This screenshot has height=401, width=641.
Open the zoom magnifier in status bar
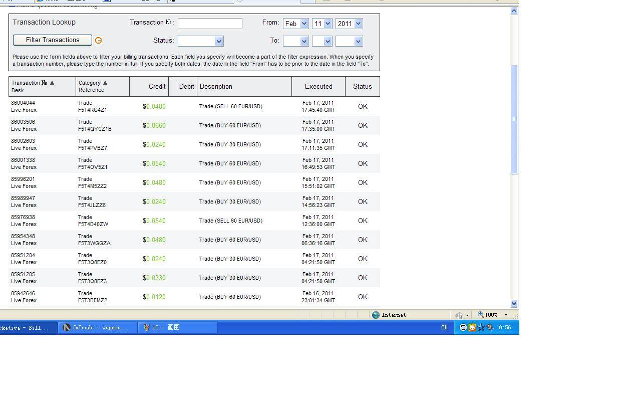point(481,315)
